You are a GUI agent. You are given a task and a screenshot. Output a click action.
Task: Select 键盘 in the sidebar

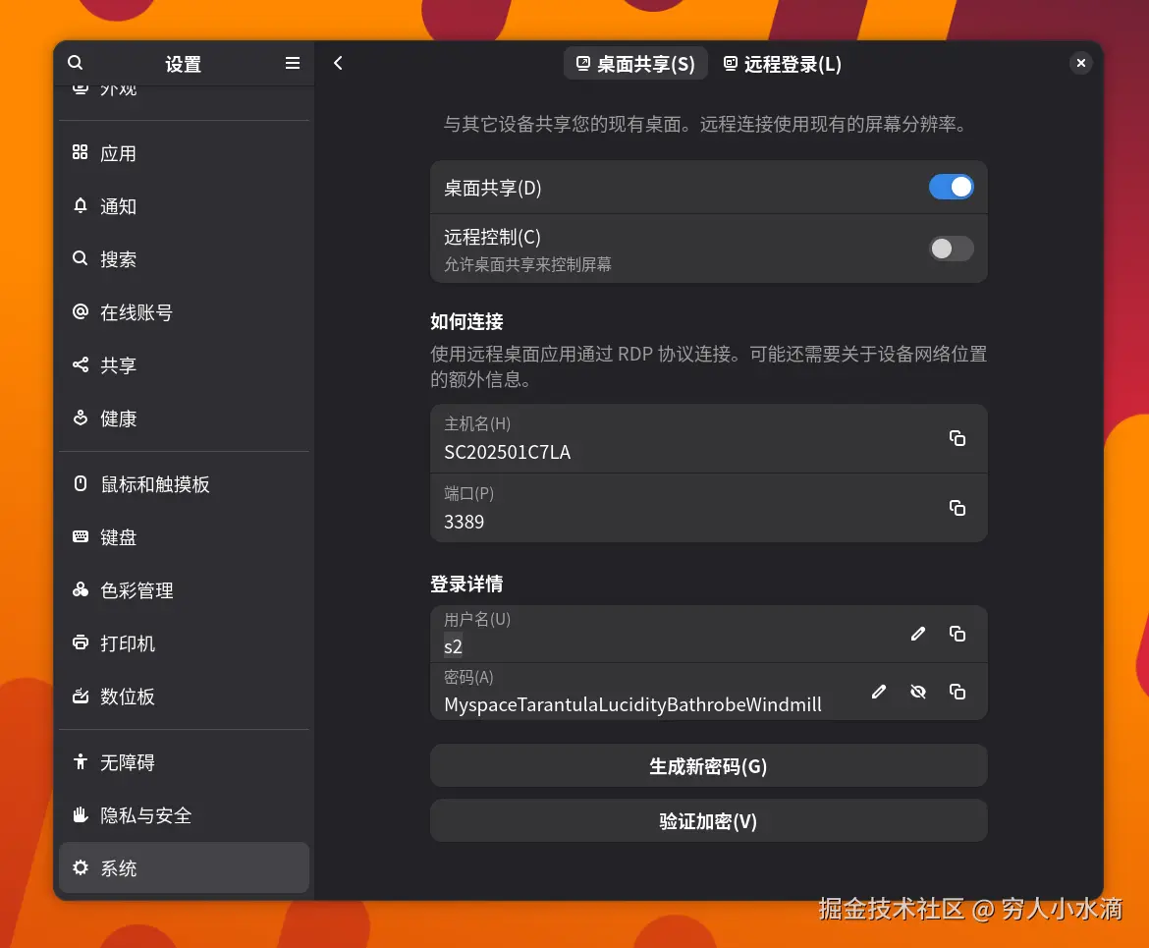[x=184, y=537]
